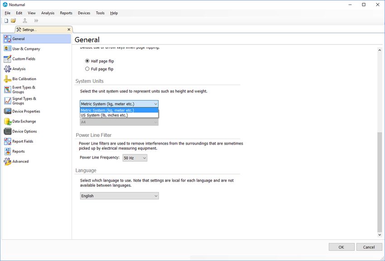Open the Language dropdown set to English

click(x=119, y=196)
